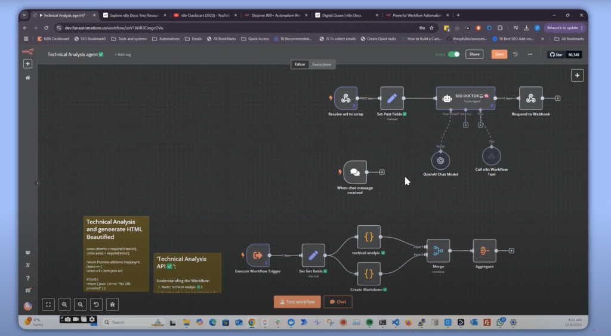The height and width of the screenshot is (336, 611).
Task: Expand the collapsed left sidebar chevron
Action: point(38,183)
